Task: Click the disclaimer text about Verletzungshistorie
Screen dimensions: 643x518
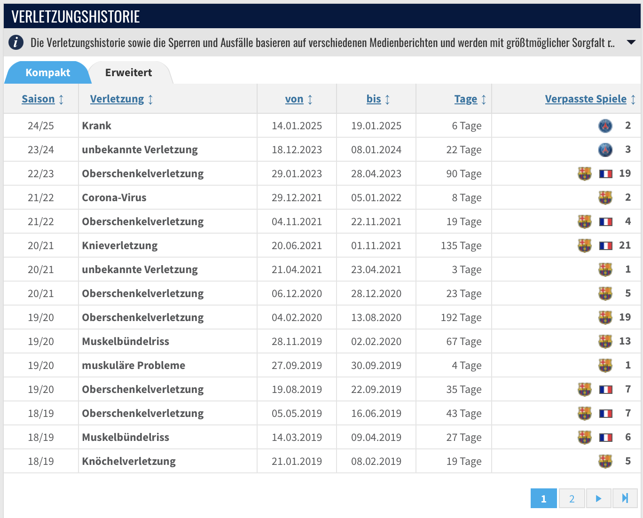Action: click(322, 42)
